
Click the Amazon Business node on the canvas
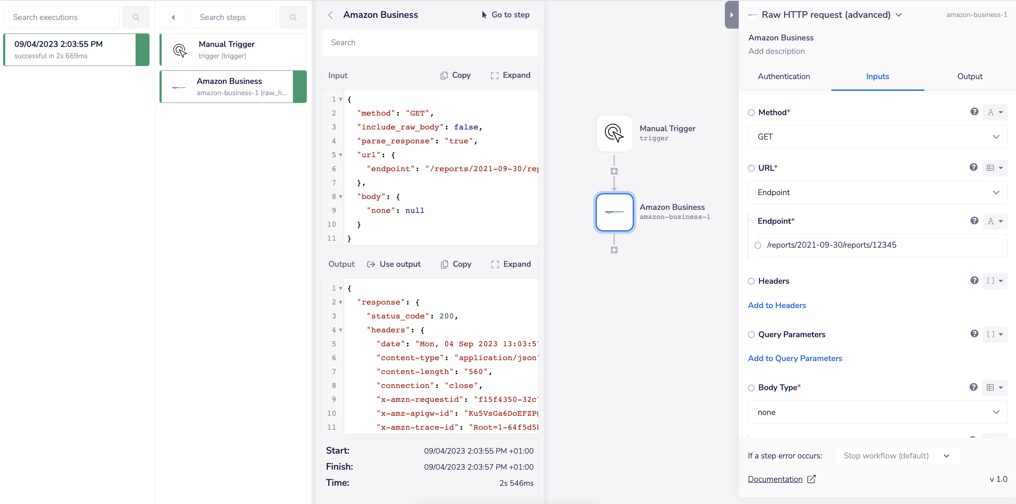pyautogui.click(x=614, y=212)
